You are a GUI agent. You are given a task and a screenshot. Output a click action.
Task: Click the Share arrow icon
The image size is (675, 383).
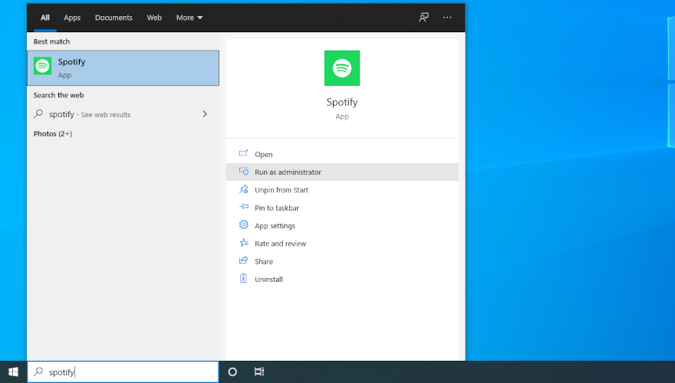244,260
